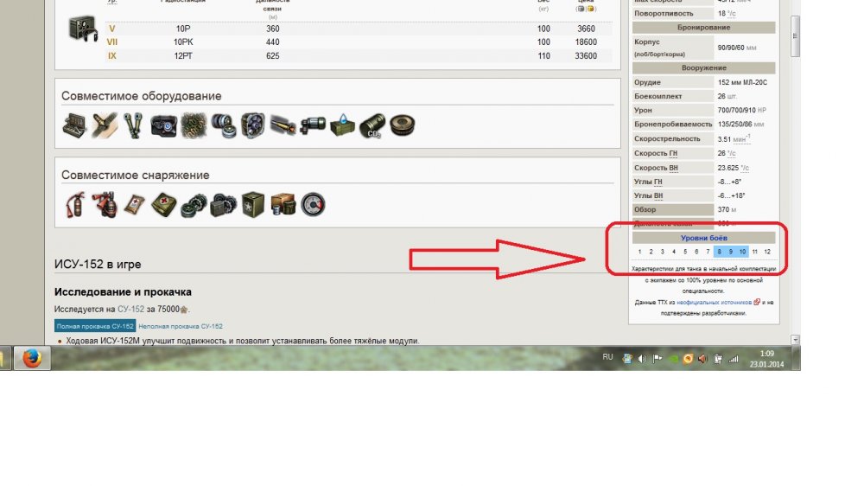Click battle tier 1 number
The height and width of the screenshot is (486, 864).
[639, 252]
